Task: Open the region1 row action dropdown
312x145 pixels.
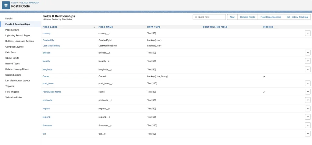Action: click(308, 108)
